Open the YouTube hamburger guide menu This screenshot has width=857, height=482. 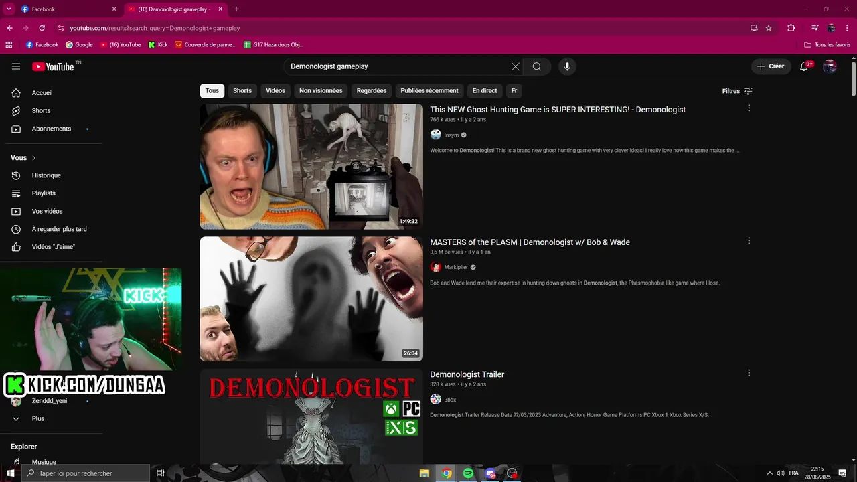pos(16,66)
